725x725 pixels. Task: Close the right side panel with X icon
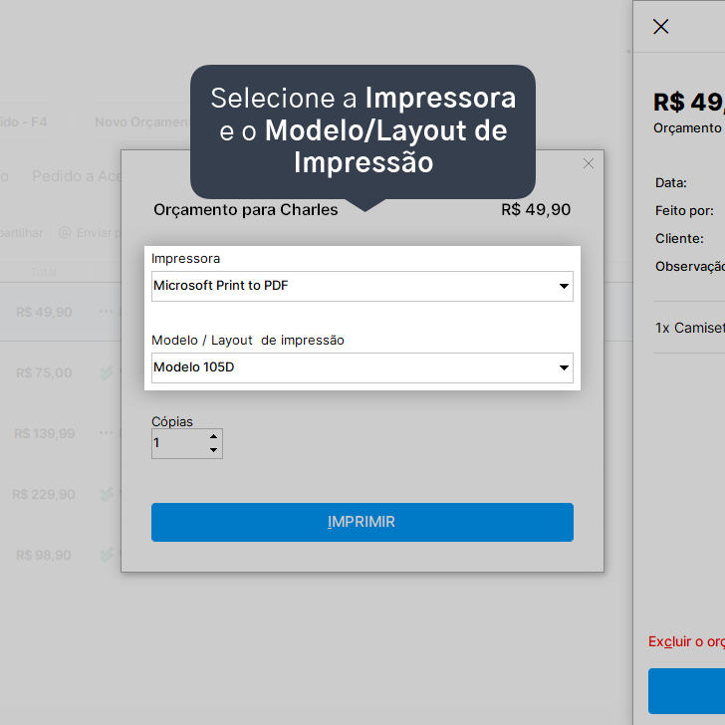[x=660, y=26]
